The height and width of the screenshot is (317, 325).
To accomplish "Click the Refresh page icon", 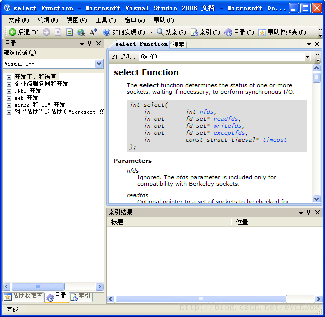I will [69, 32].
